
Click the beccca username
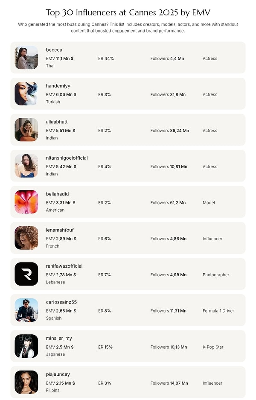(54, 50)
